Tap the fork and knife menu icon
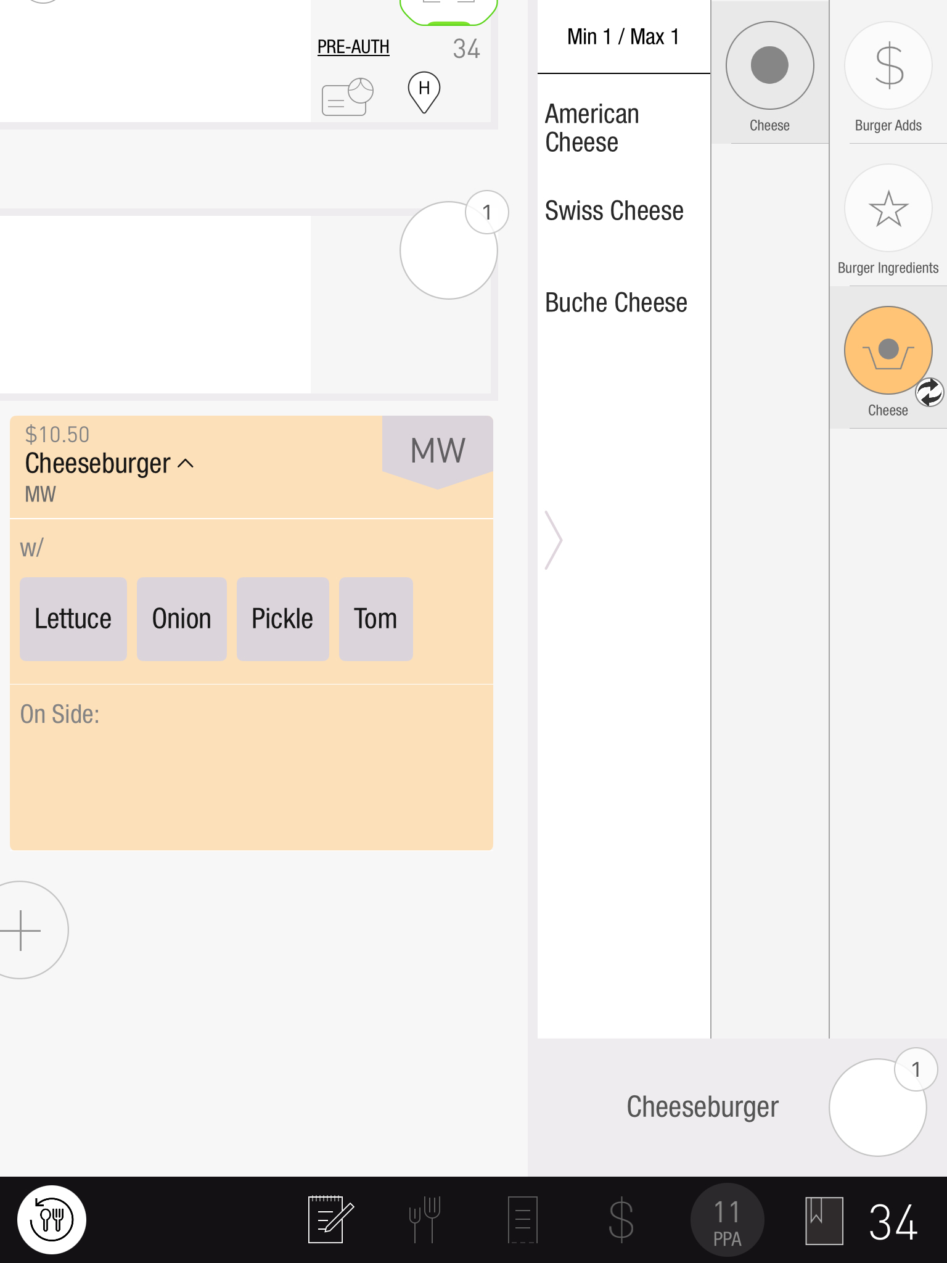 [x=425, y=1219]
